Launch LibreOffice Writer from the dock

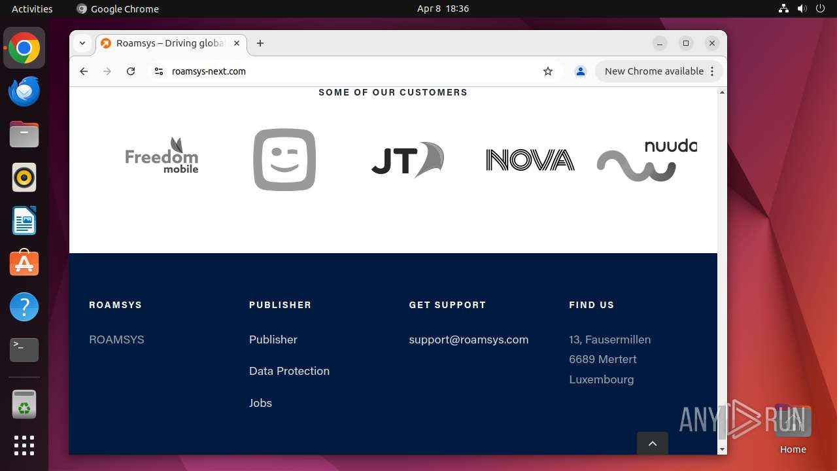(24, 220)
